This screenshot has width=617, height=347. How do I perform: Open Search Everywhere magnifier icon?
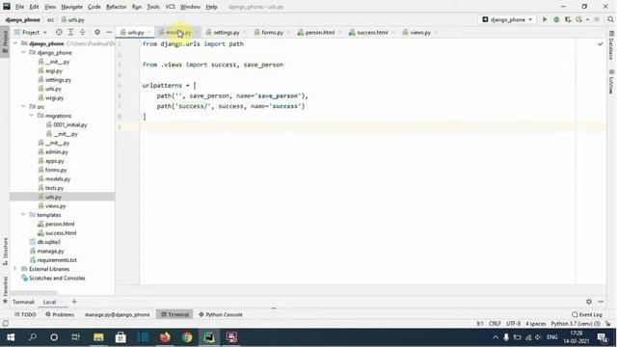(610, 19)
